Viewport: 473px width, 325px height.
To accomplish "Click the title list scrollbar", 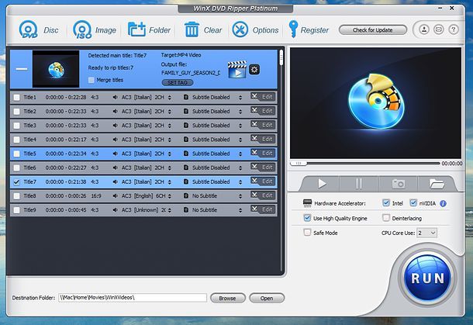I will click(281, 57).
